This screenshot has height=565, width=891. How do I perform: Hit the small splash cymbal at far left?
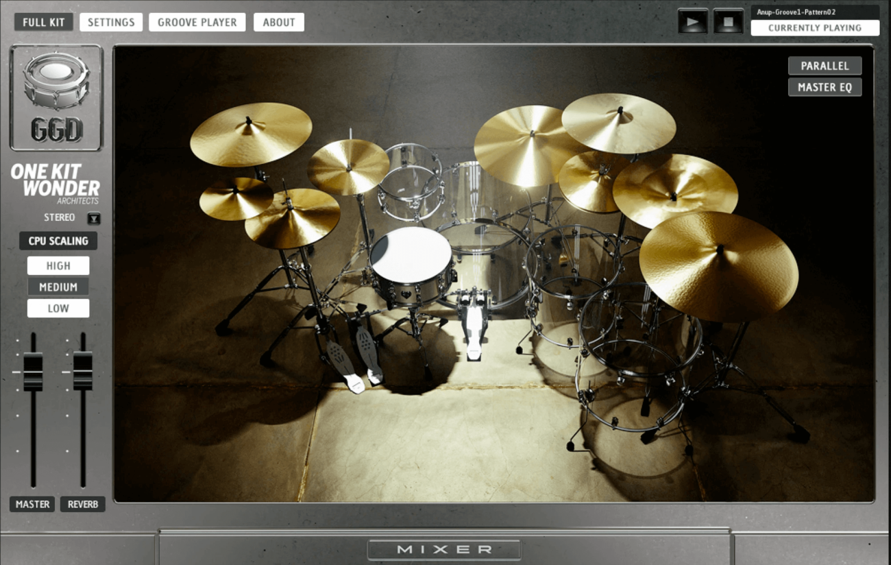click(236, 198)
